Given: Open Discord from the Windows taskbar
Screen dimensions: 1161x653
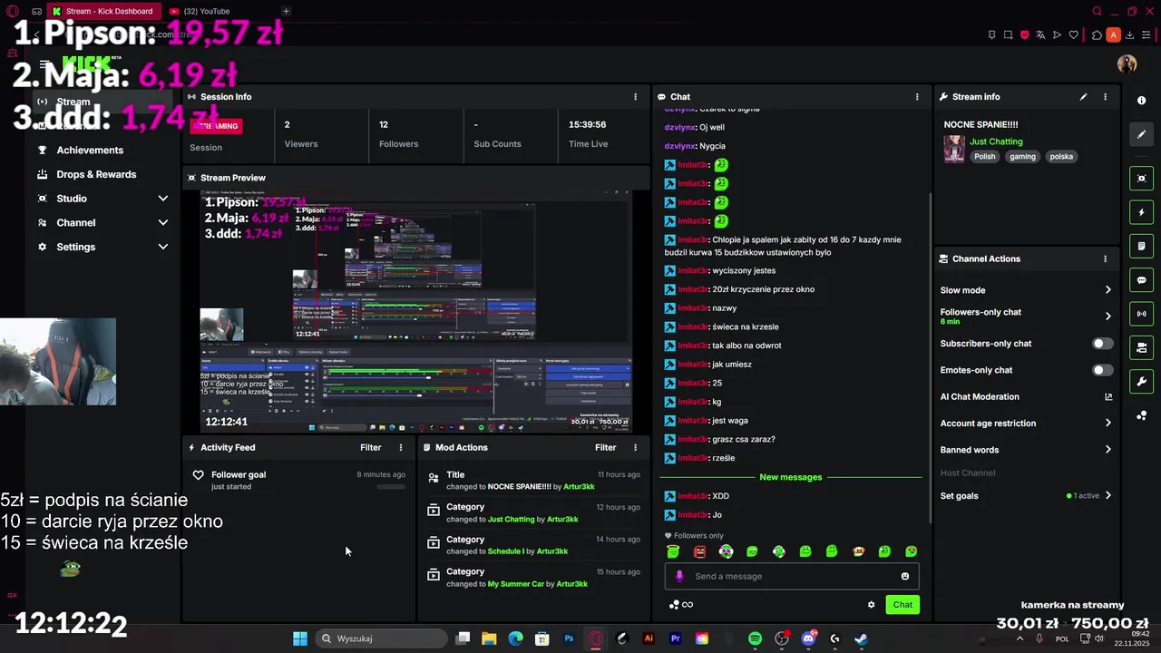Looking at the screenshot, I should click(808, 638).
